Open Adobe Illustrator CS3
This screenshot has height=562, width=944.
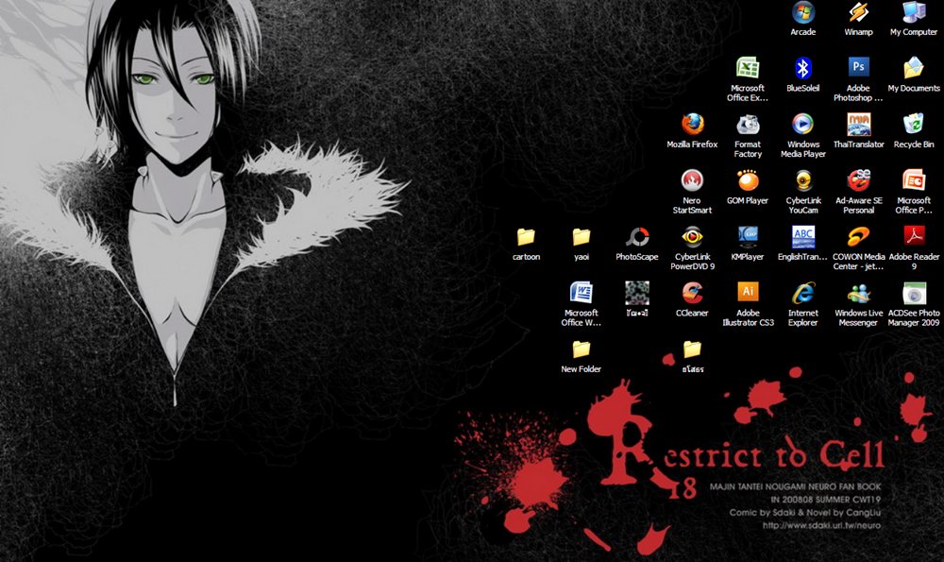click(748, 292)
